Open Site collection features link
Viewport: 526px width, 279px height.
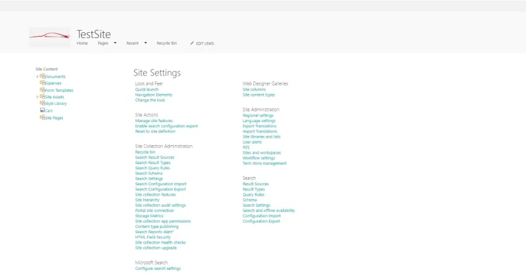[x=155, y=194]
